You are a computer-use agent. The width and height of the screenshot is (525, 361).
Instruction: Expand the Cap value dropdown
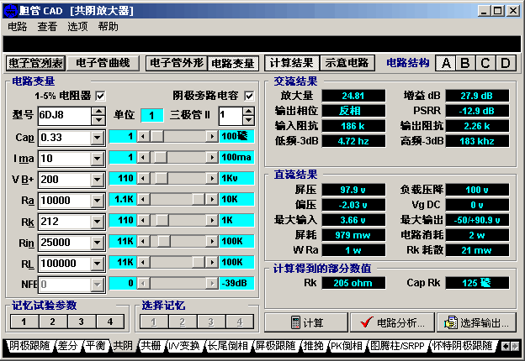(98, 137)
